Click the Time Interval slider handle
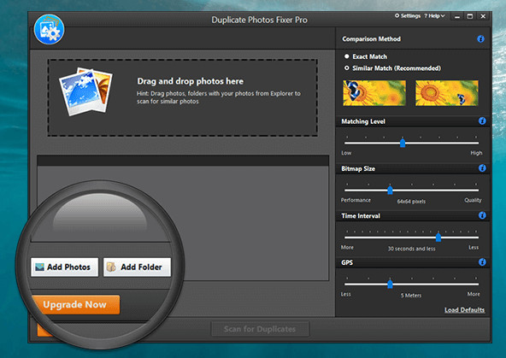The height and width of the screenshot is (358, 506). click(x=438, y=238)
